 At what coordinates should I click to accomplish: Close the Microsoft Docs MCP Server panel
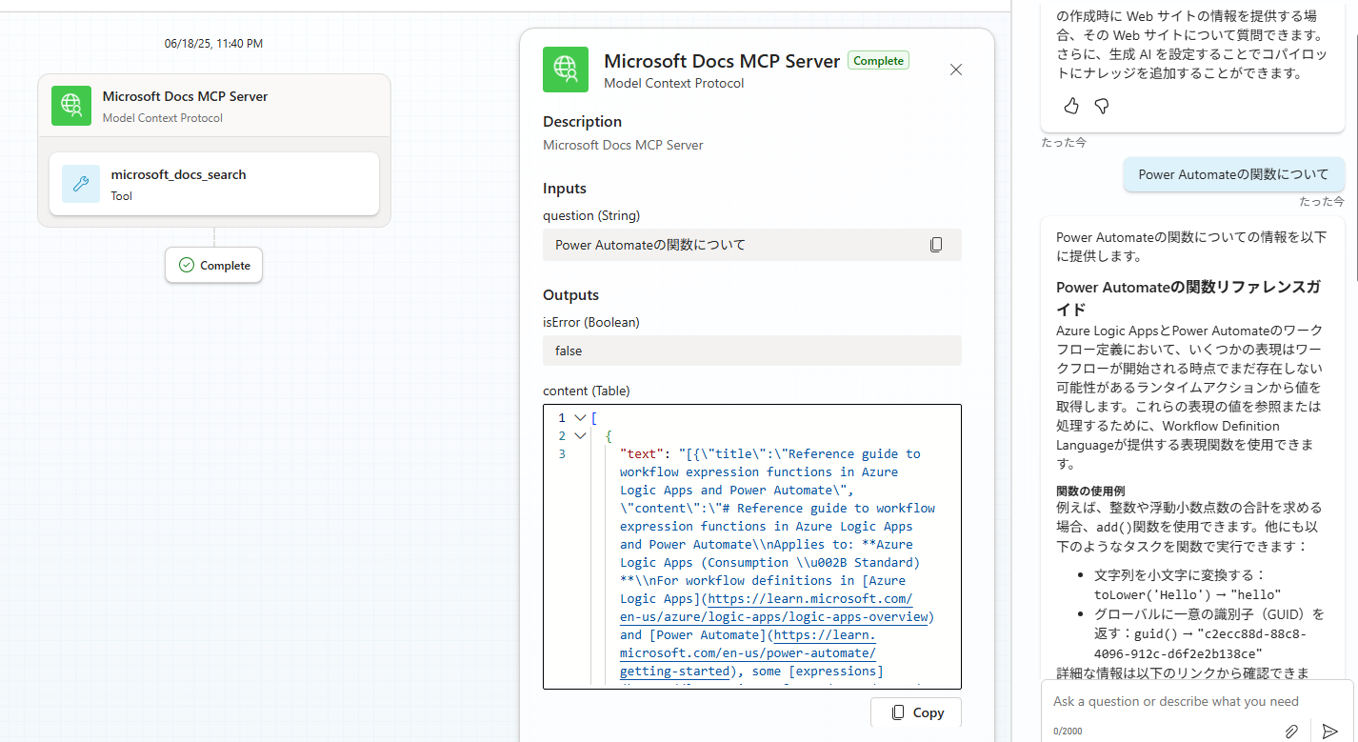[x=956, y=70]
